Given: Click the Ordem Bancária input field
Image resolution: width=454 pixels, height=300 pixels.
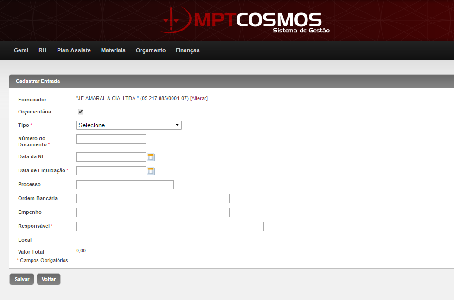Looking at the screenshot, I should (x=153, y=199).
